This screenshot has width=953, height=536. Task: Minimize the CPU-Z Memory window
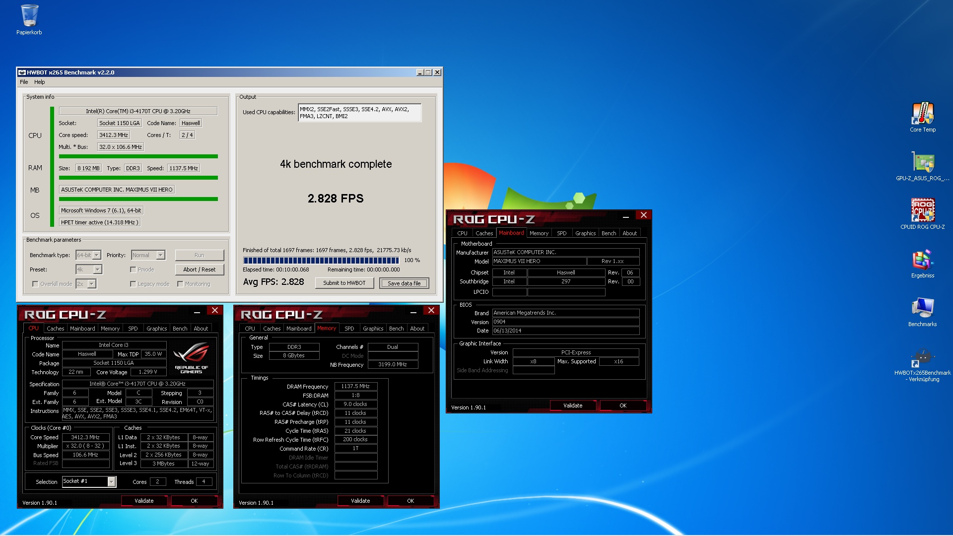click(x=413, y=311)
